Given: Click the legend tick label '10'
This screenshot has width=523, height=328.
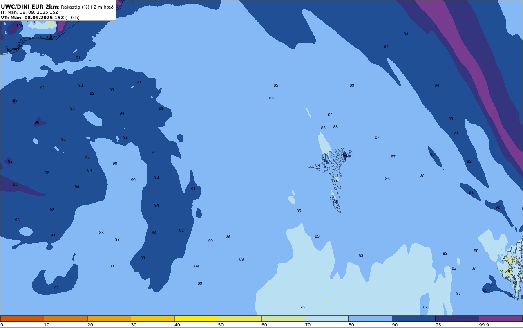Looking at the screenshot, I should [47, 325].
